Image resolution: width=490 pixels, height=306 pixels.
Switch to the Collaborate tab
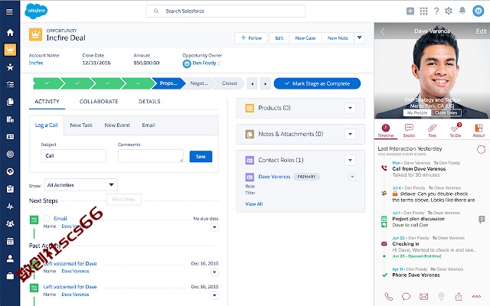[x=99, y=102]
